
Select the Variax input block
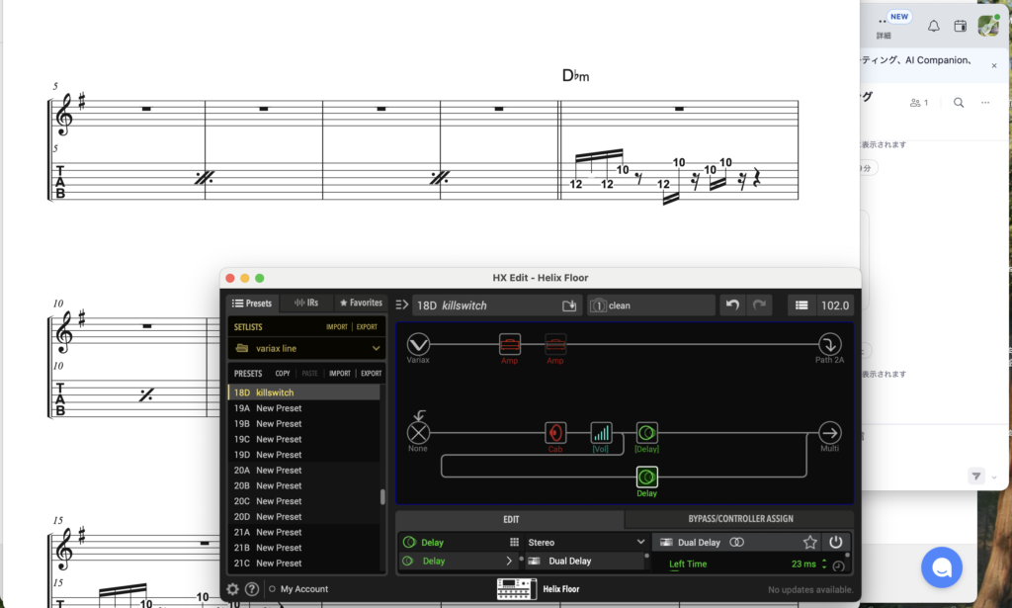tap(418, 344)
